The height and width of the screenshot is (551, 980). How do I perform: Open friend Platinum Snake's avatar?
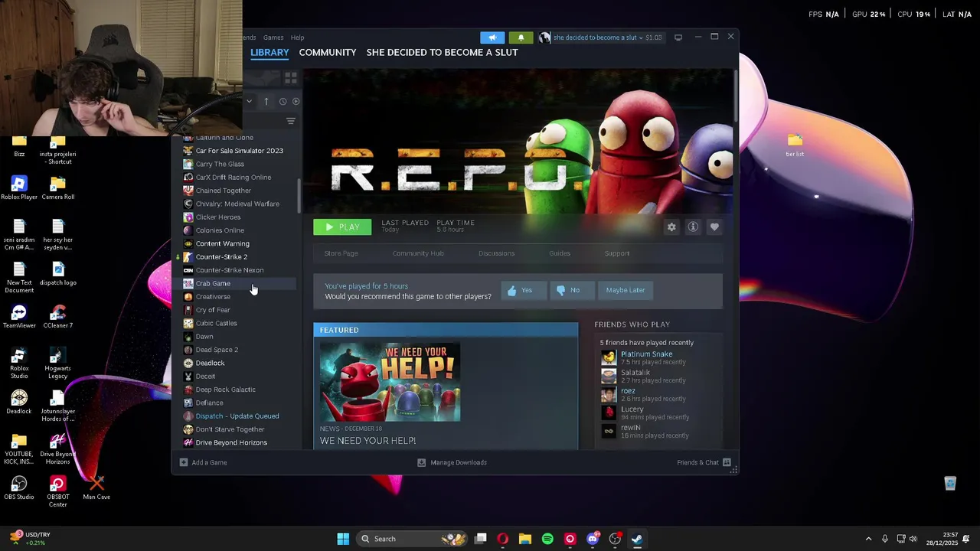[x=609, y=357]
